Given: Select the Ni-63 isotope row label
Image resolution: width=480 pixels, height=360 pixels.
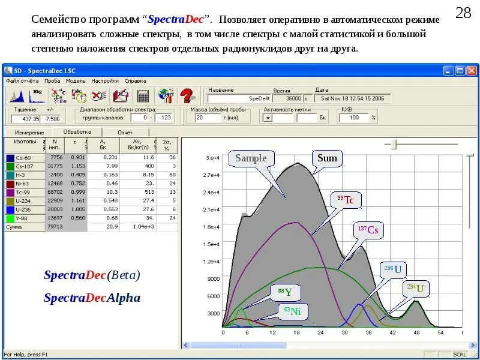Looking at the screenshot, I should [x=22, y=184].
